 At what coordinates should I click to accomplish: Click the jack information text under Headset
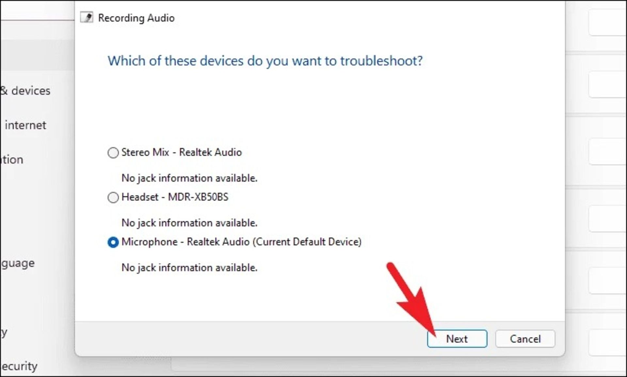coord(189,223)
